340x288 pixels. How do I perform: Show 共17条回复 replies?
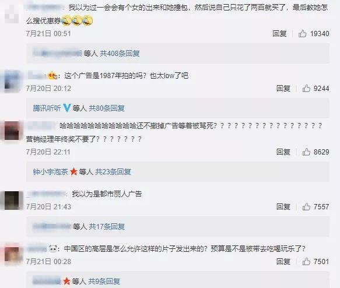(107, 227)
